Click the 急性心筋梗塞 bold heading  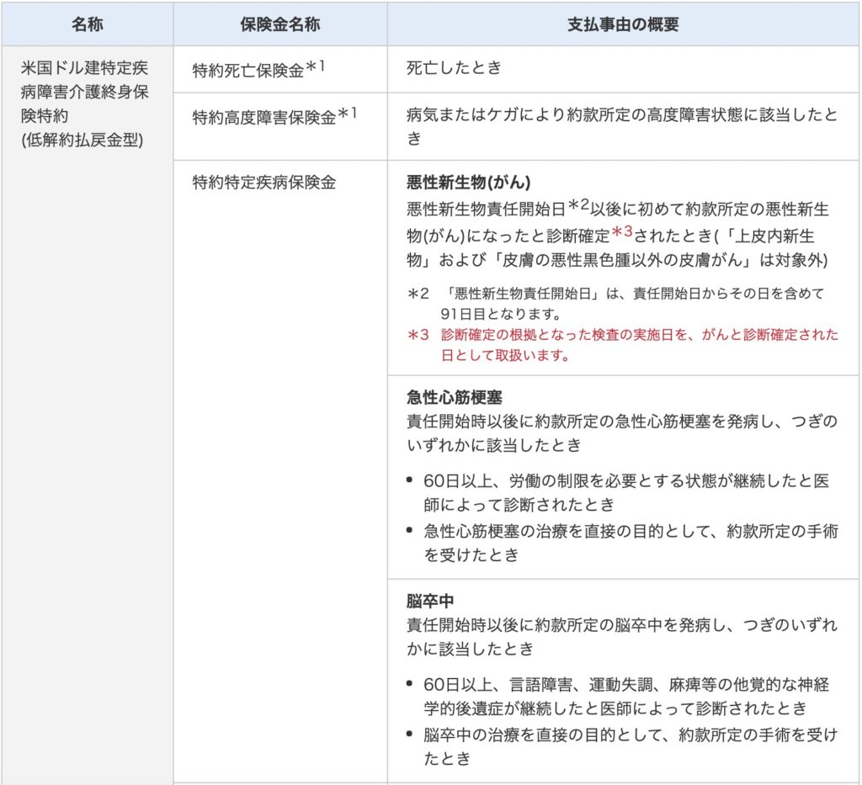pos(455,398)
